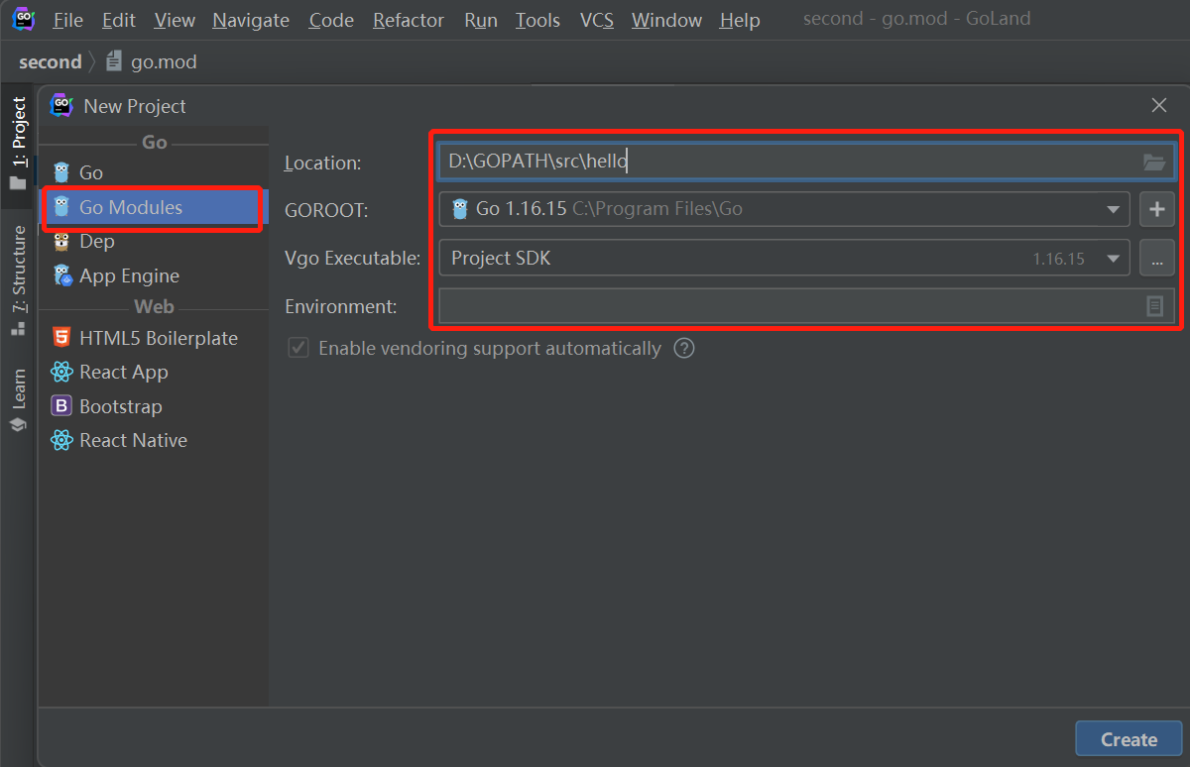Open the Tools menu
The image size is (1190, 767).
point(537,20)
